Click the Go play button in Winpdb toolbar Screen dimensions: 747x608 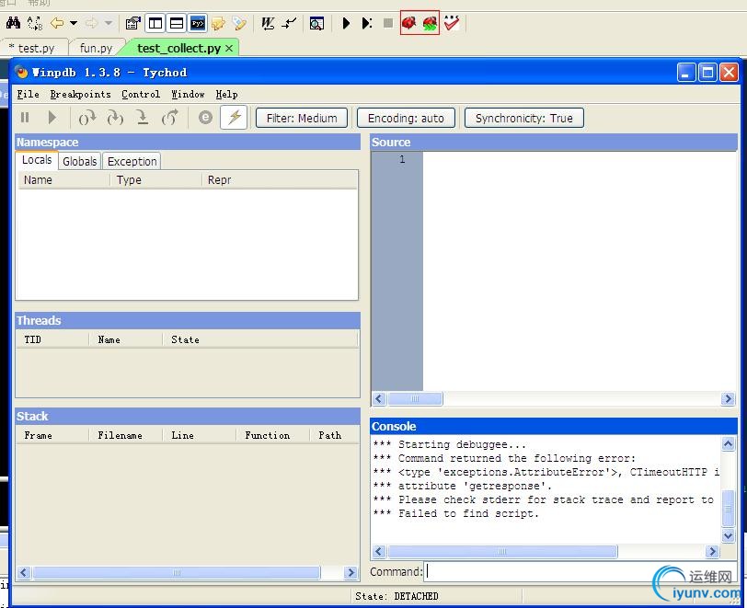click(52, 117)
